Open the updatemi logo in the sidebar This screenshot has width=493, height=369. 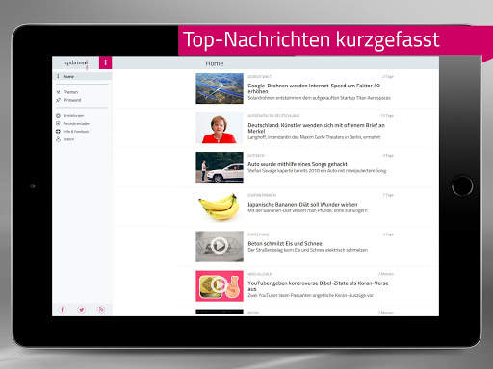[76, 62]
